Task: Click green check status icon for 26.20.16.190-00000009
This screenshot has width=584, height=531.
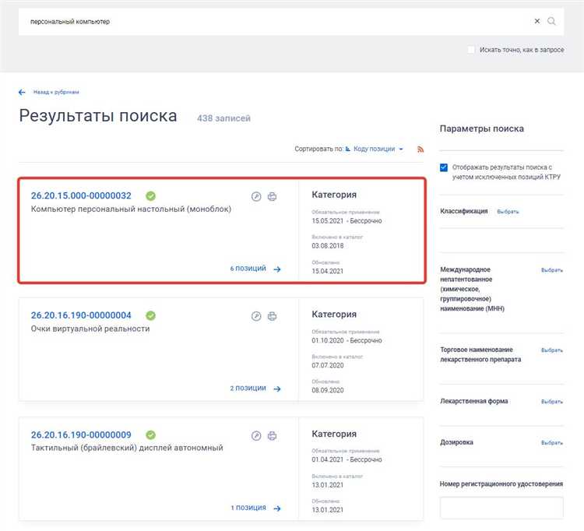Action: [151, 435]
